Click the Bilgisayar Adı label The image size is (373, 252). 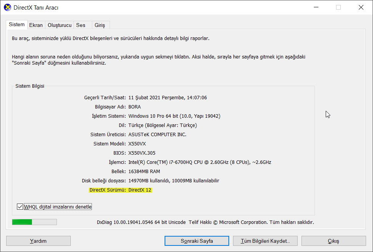pos(110,107)
